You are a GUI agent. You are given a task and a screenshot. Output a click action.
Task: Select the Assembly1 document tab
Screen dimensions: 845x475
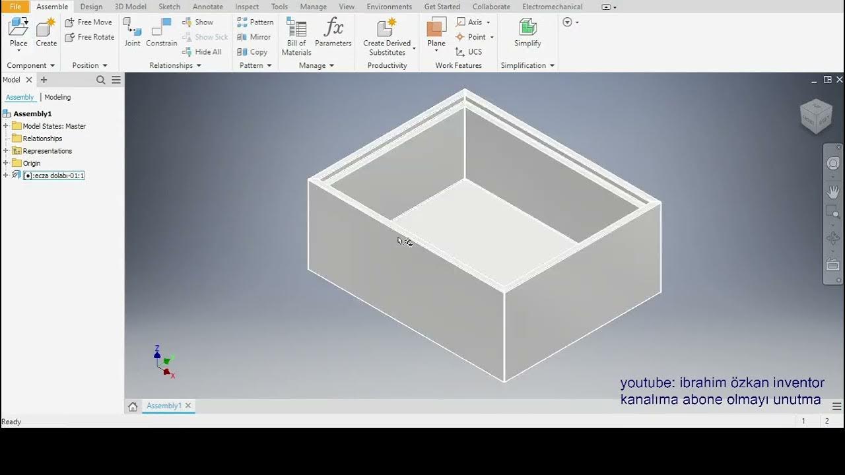coord(164,406)
